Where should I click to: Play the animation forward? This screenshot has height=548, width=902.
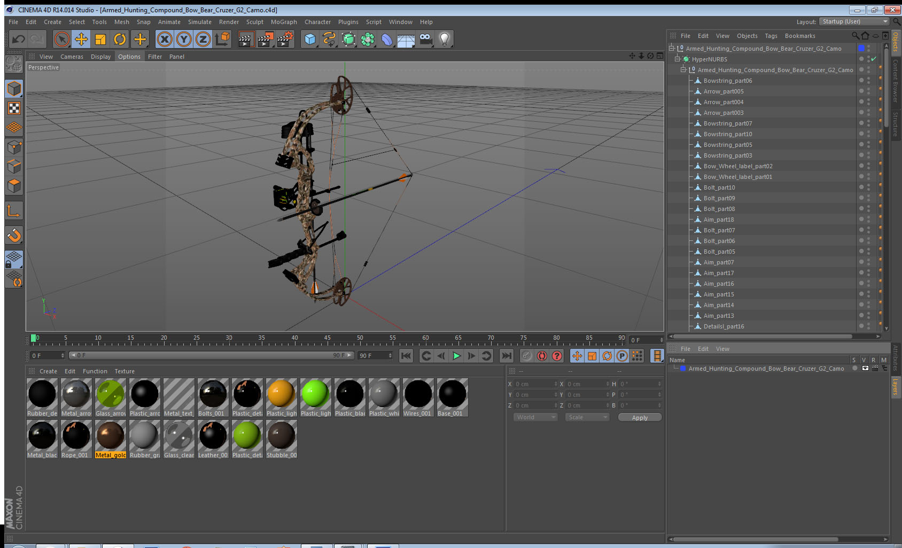(456, 356)
